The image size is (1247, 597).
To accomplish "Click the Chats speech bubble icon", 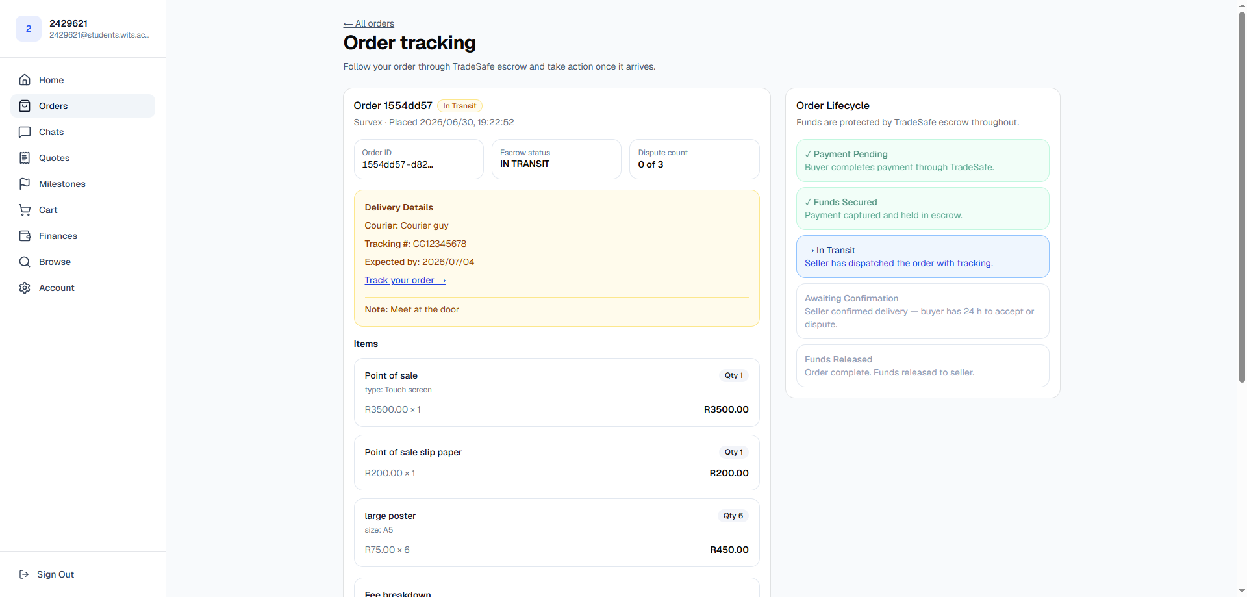I will coord(25,132).
